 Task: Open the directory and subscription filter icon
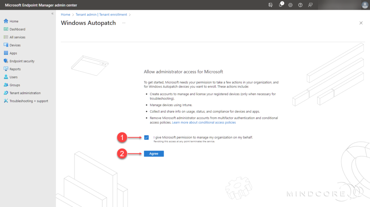[270, 5]
